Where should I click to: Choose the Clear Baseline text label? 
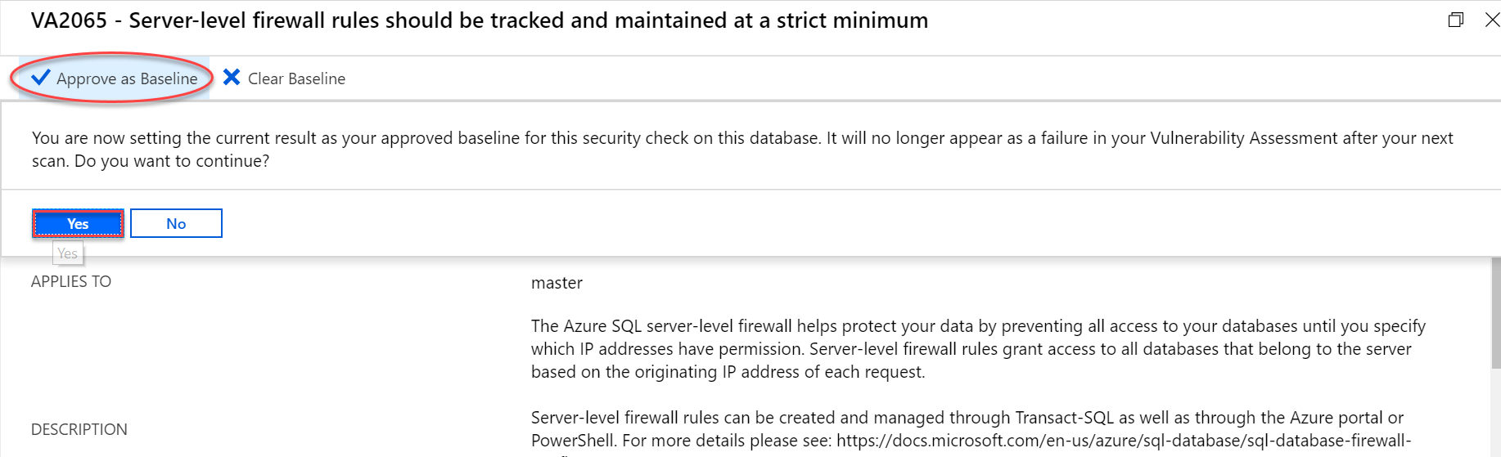(x=296, y=78)
